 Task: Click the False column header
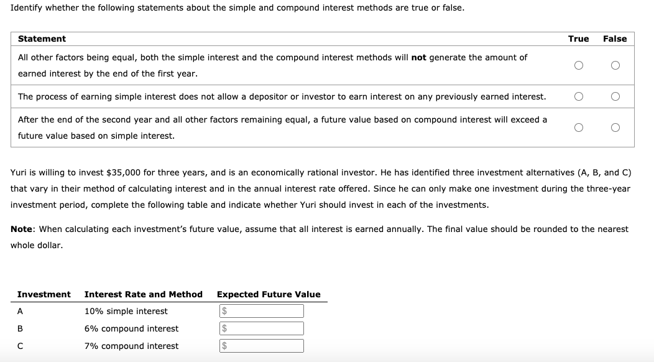[615, 39]
